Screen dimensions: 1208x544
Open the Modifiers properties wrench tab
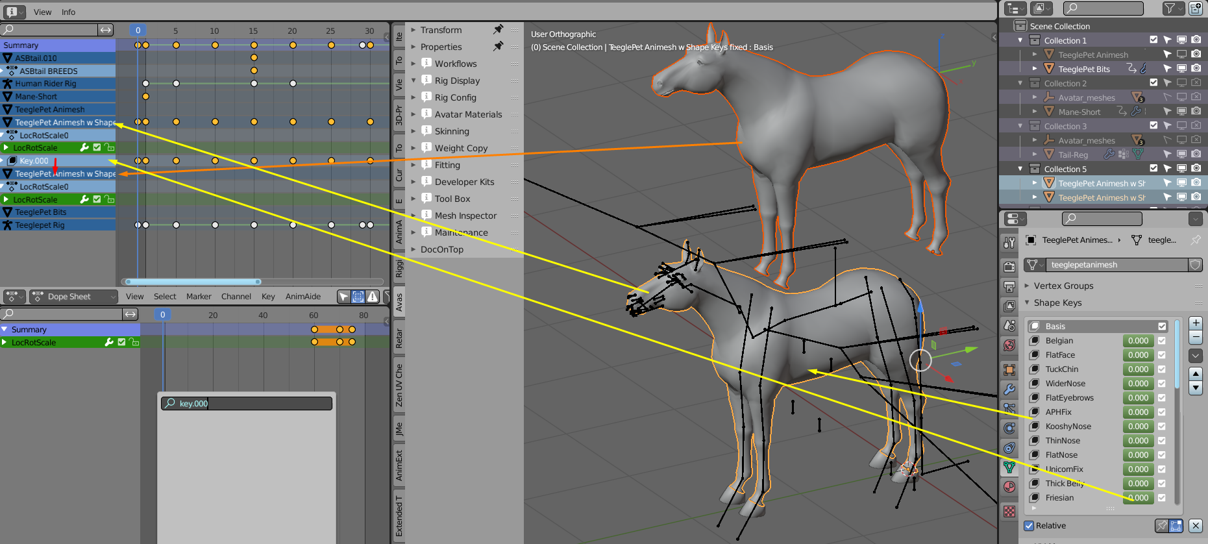click(x=1009, y=389)
